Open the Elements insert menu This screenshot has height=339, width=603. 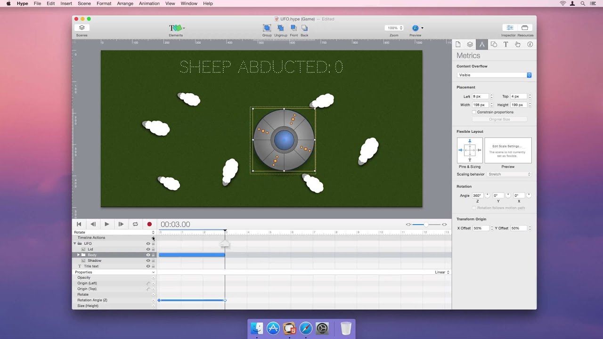click(176, 28)
